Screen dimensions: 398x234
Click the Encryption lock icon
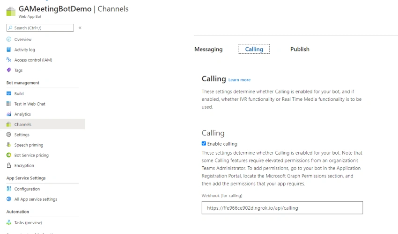(9, 165)
